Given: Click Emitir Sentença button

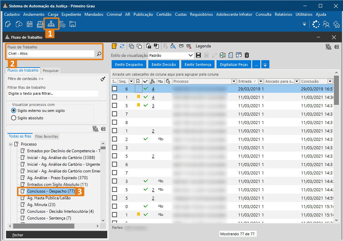Looking at the screenshot, I should [x=198, y=65].
